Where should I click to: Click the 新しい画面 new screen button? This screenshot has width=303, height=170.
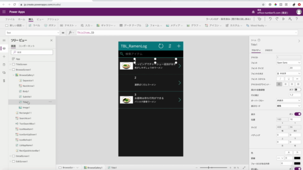(x=15, y=25)
